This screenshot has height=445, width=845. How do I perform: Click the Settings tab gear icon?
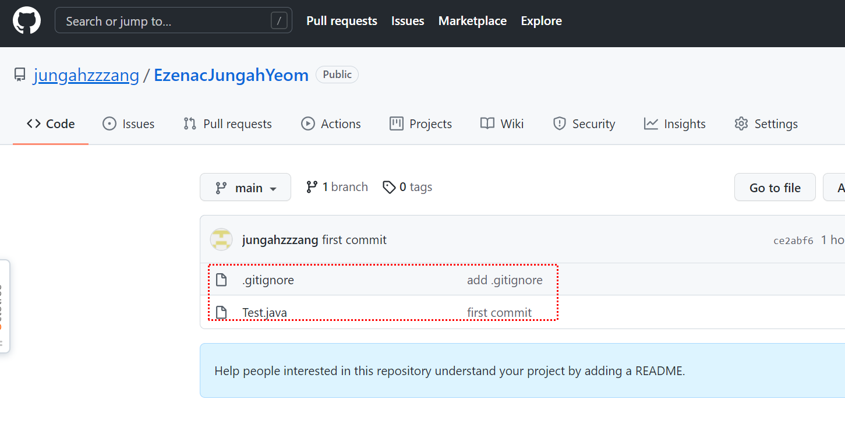741,124
